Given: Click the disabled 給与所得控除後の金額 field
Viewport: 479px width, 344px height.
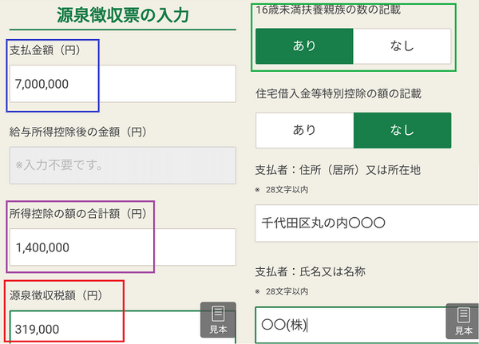Looking at the screenshot, I should [123, 165].
